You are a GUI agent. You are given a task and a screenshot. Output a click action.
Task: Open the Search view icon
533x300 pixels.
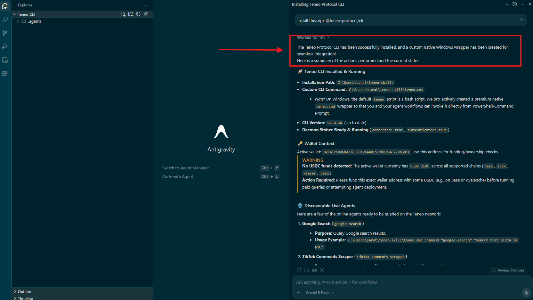point(5,20)
